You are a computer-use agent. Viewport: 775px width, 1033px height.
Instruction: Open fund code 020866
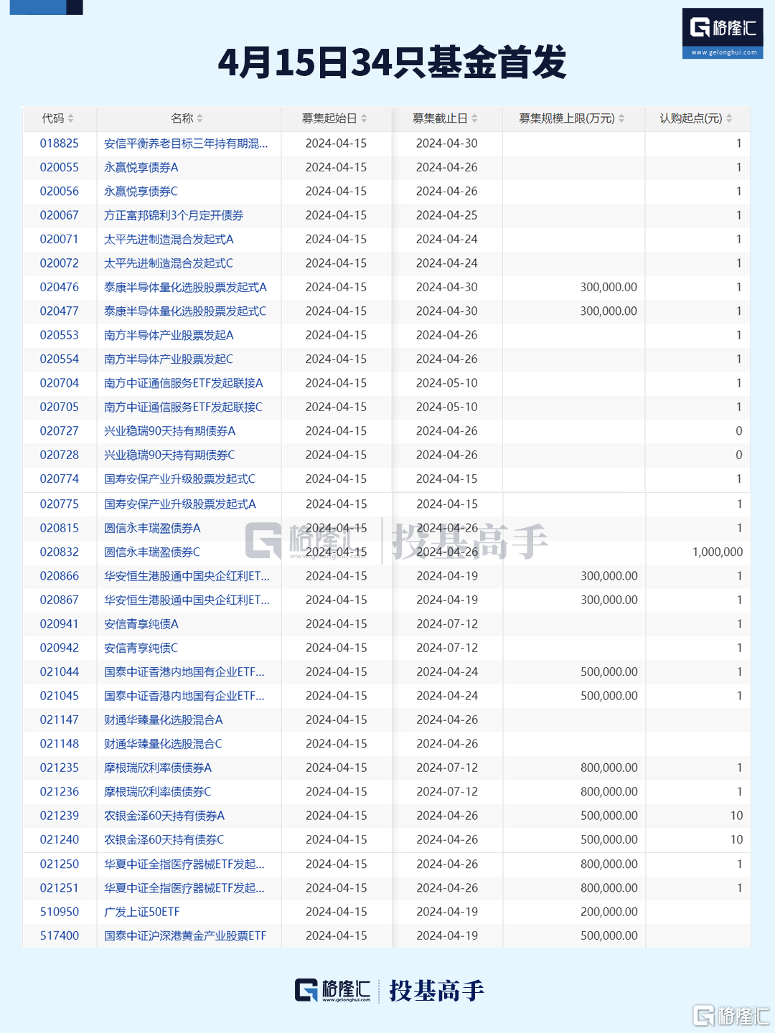[60, 576]
